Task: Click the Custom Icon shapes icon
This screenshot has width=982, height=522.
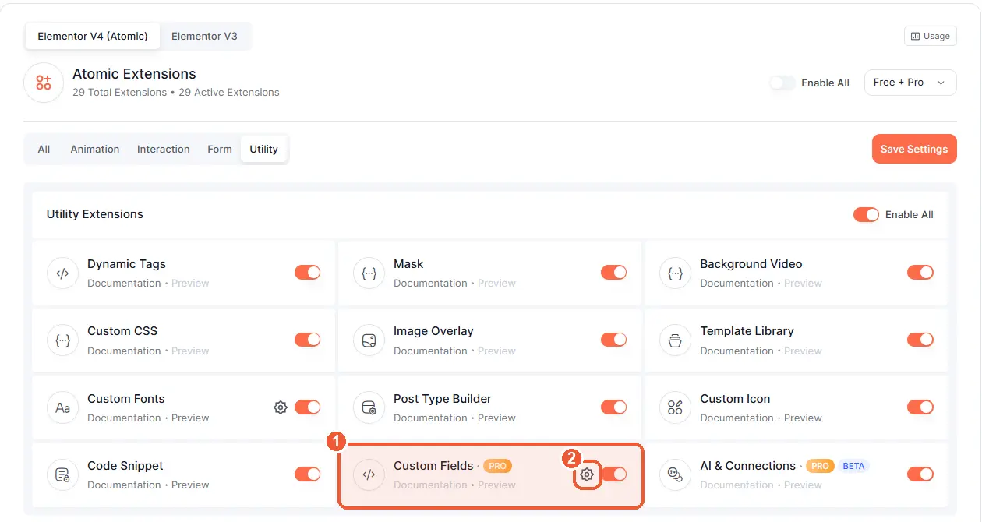Action: tap(676, 407)
